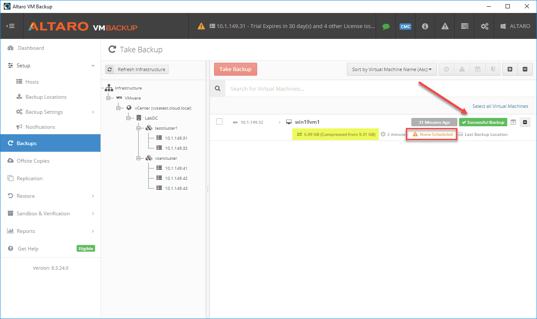The width and height of the screenshot is (537, 319).
Task: Select host 10.1.149.42 in tree
Action: coord(176,178)
